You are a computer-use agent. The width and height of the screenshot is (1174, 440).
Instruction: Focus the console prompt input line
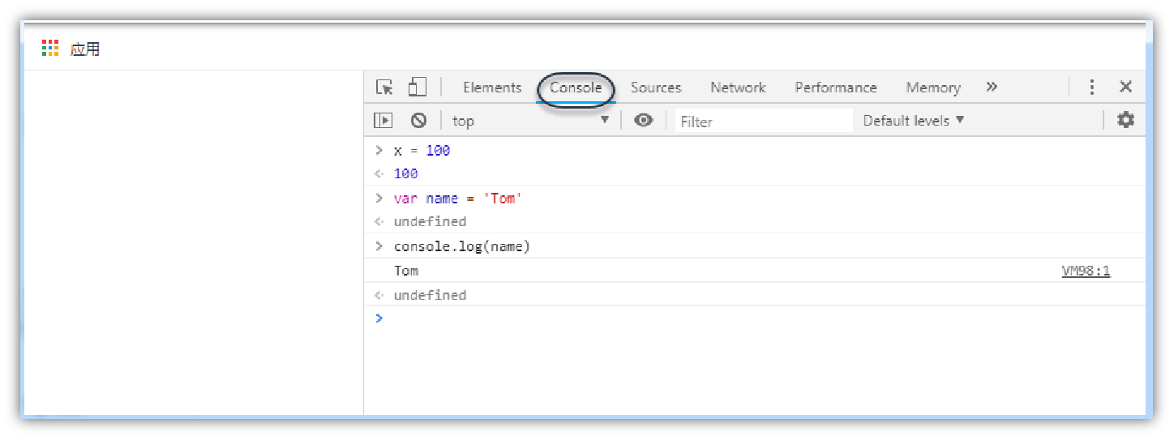coord(755,318)
